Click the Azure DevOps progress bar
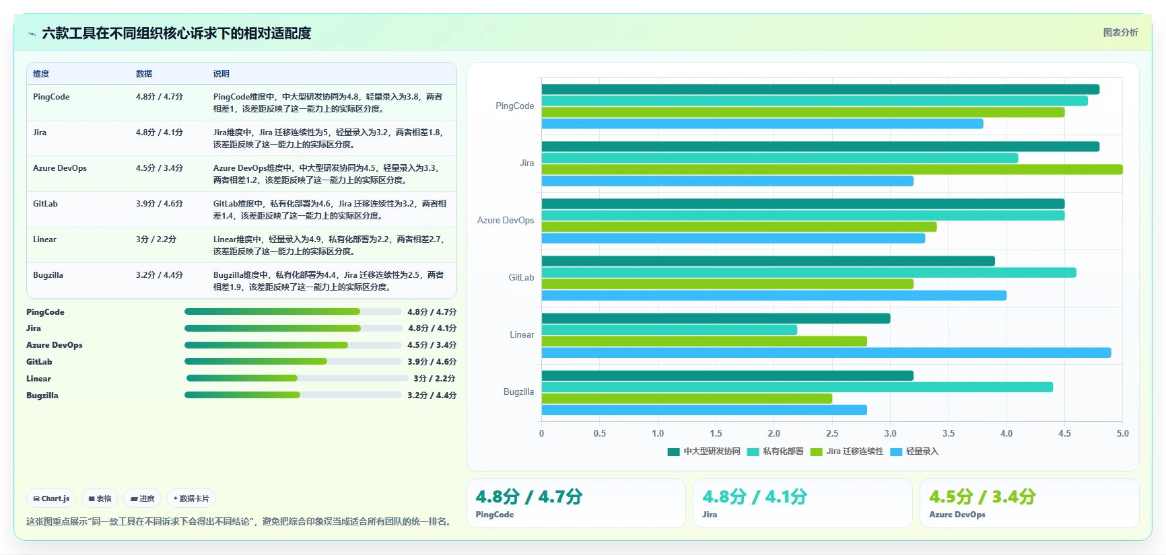 click(x=293, y=345)
